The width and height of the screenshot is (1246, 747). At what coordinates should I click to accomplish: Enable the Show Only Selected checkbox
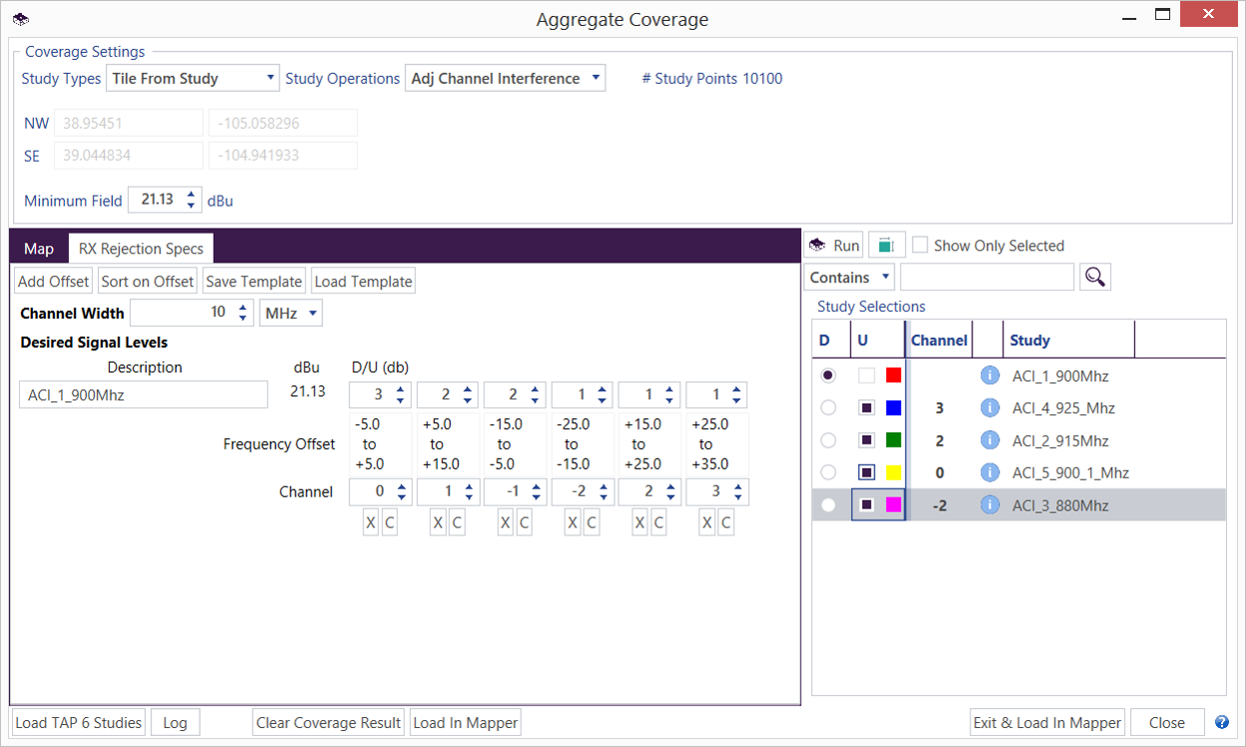click(x=920, y=246)
